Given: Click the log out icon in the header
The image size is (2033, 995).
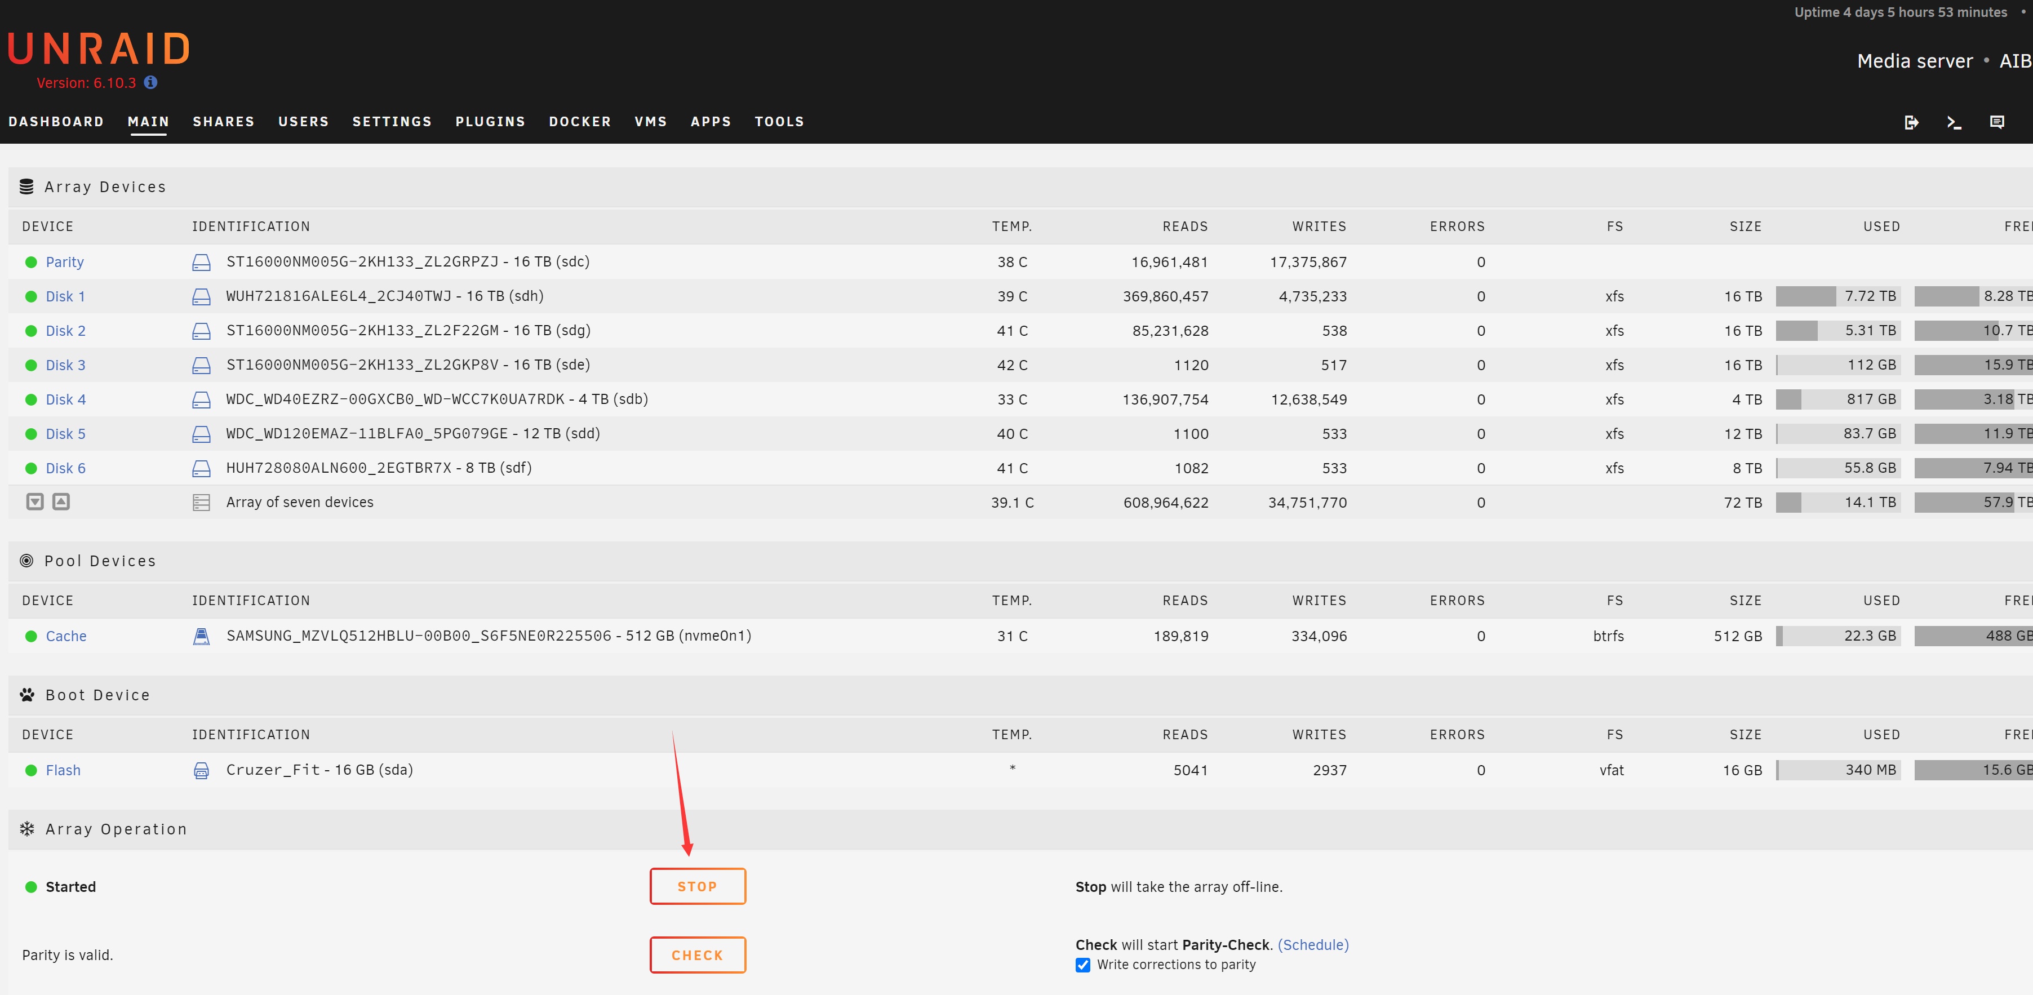Looking at the screenshot, I should point(1911,122).
